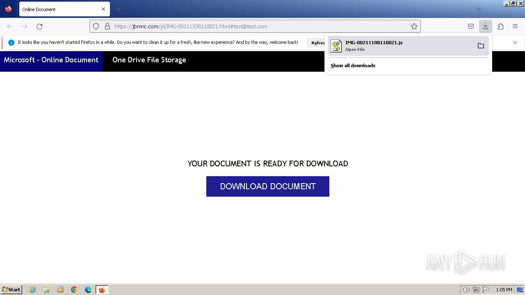
Task: Click Microsoft - Online Document header
Action: tap(51, 60)
